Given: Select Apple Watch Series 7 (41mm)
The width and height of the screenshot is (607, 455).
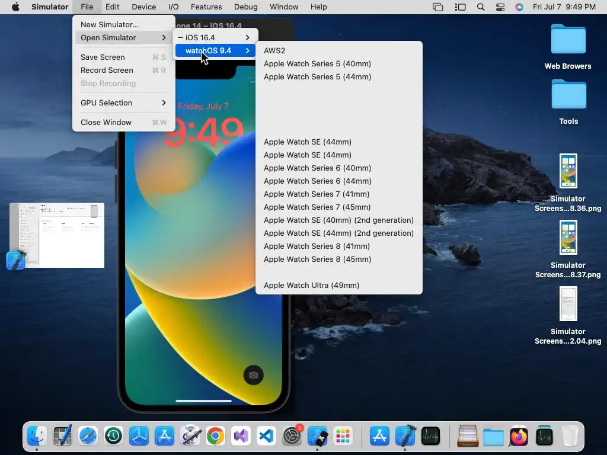Looking at the screenshot, I should pos(338,194).
